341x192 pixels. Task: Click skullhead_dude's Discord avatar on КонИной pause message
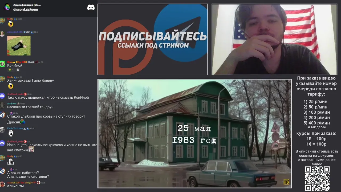click(x=2, y=96)
